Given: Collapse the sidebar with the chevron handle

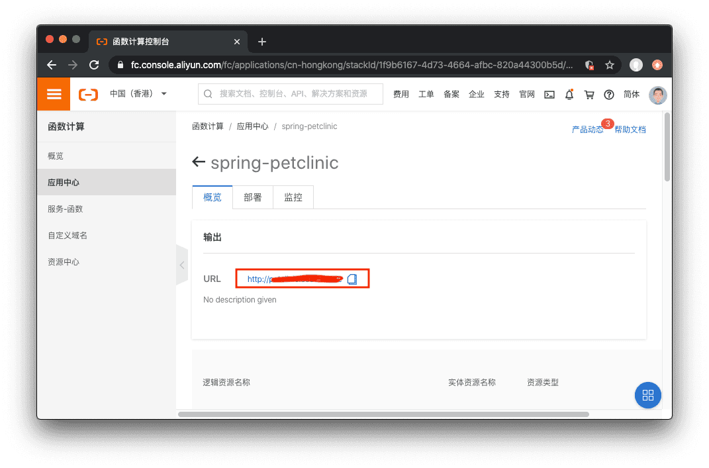Looking at the screenshot, I should [x=182, y=265].
